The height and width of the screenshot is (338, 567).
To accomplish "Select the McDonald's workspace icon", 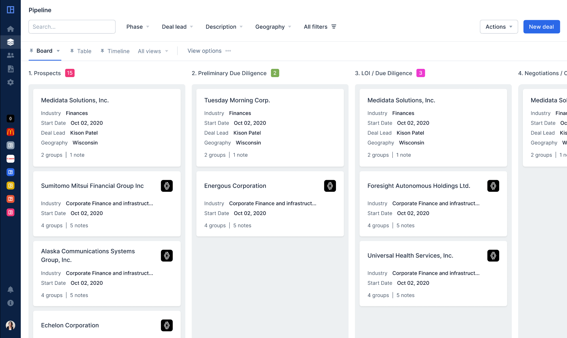I will click(11, 132).
